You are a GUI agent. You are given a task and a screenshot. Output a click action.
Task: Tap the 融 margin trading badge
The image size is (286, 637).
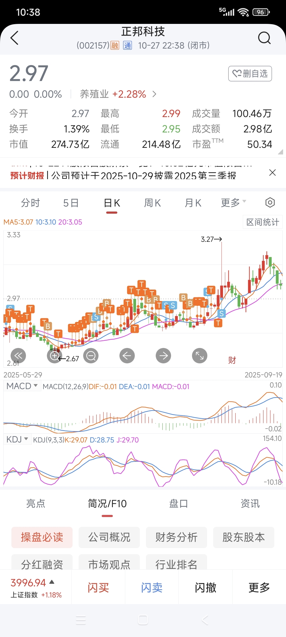coord(115,46)
